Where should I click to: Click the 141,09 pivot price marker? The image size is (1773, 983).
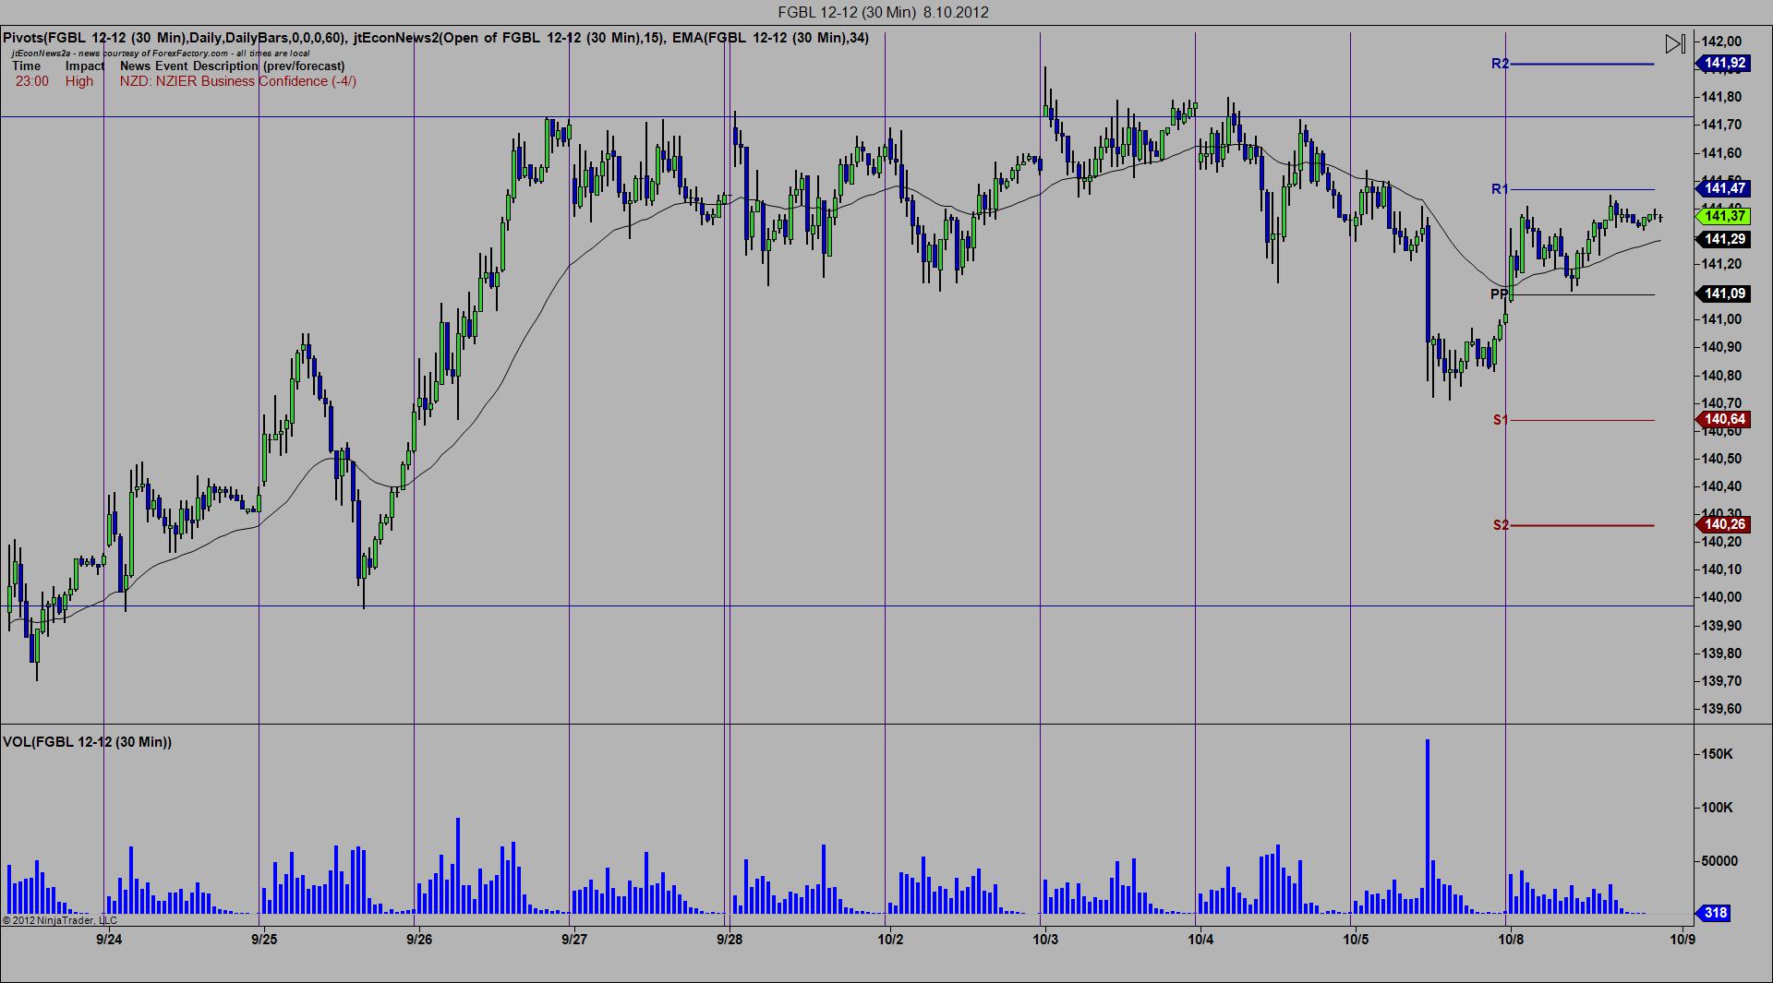click(1722, 294)
